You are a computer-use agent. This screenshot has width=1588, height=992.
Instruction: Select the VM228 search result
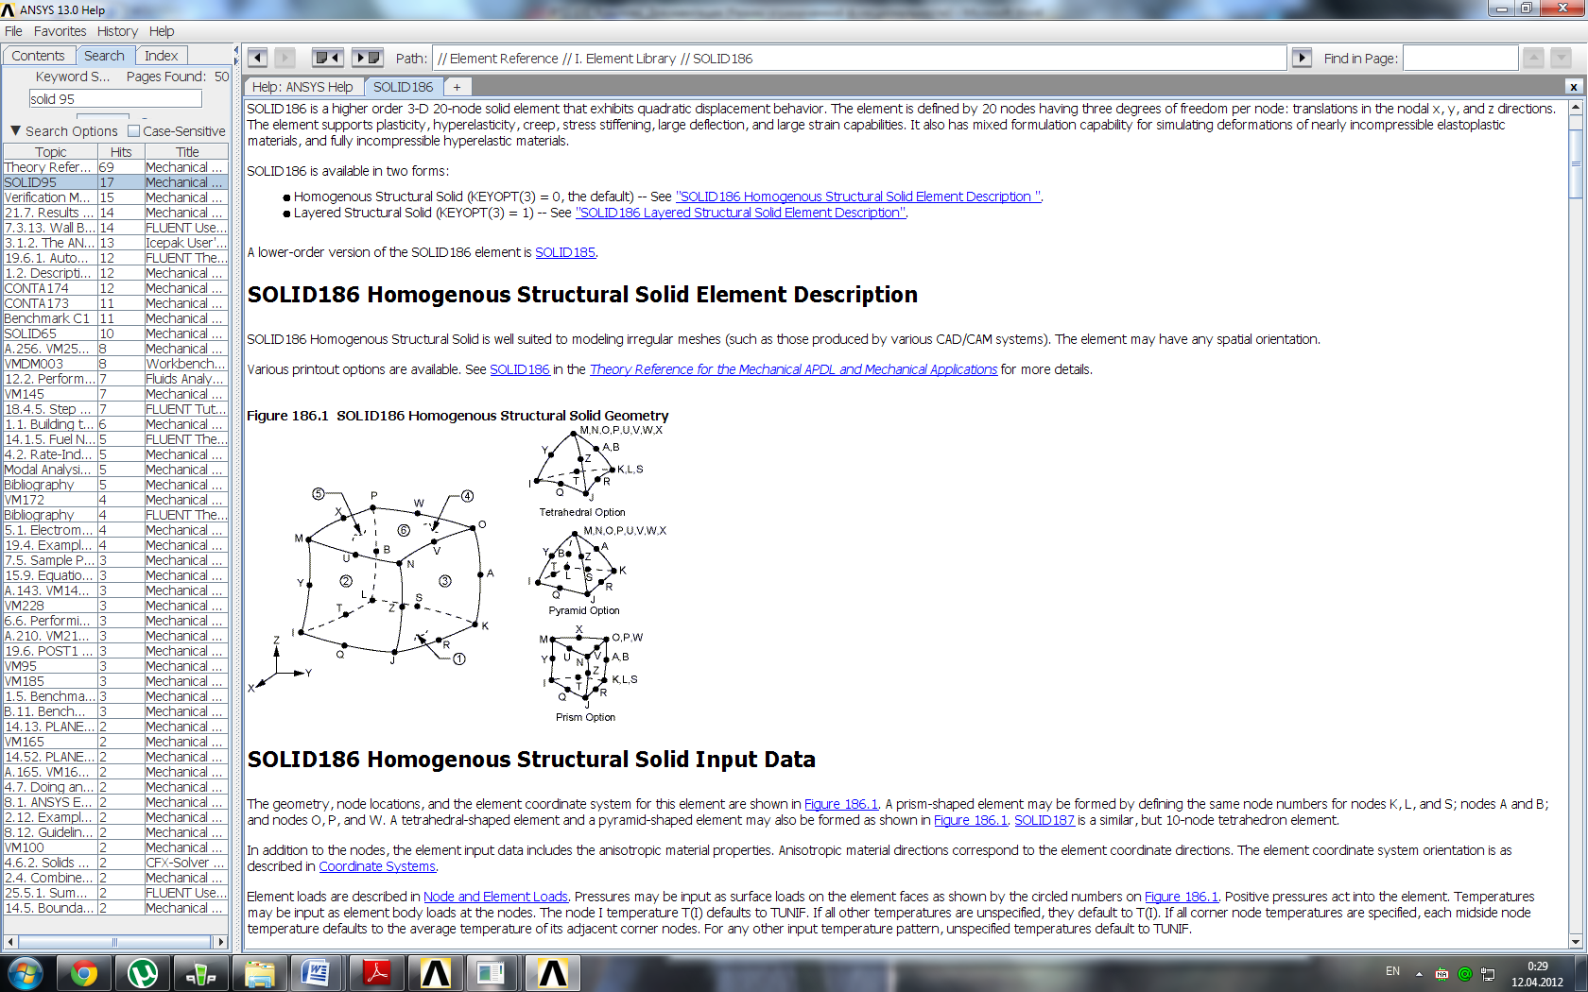[x=115, y=606]
